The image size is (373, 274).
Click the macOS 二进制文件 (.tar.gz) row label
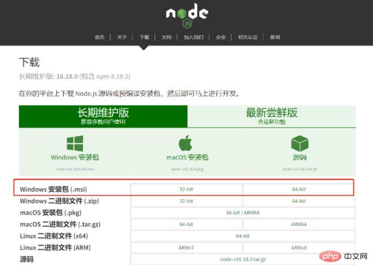point(60,224)
